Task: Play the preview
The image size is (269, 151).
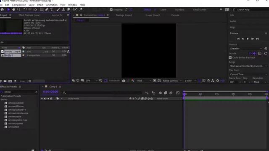Action: point(248,39)
